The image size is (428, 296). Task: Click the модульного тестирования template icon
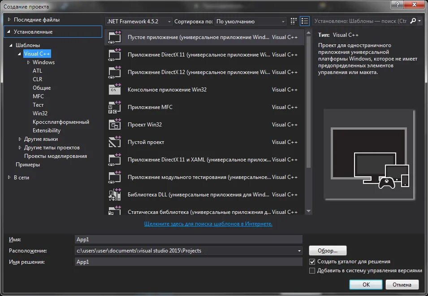coord(115,177)
